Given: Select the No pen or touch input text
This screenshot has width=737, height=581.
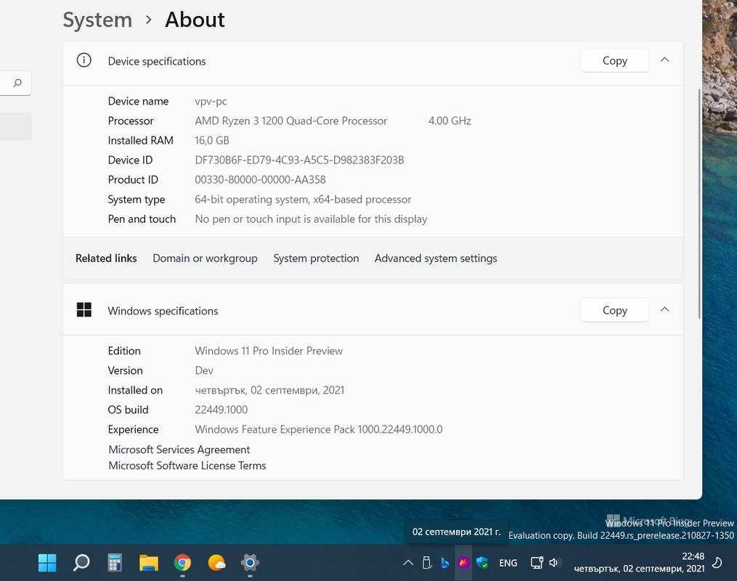Looking at the screenshot, I should tap(312, 219).
